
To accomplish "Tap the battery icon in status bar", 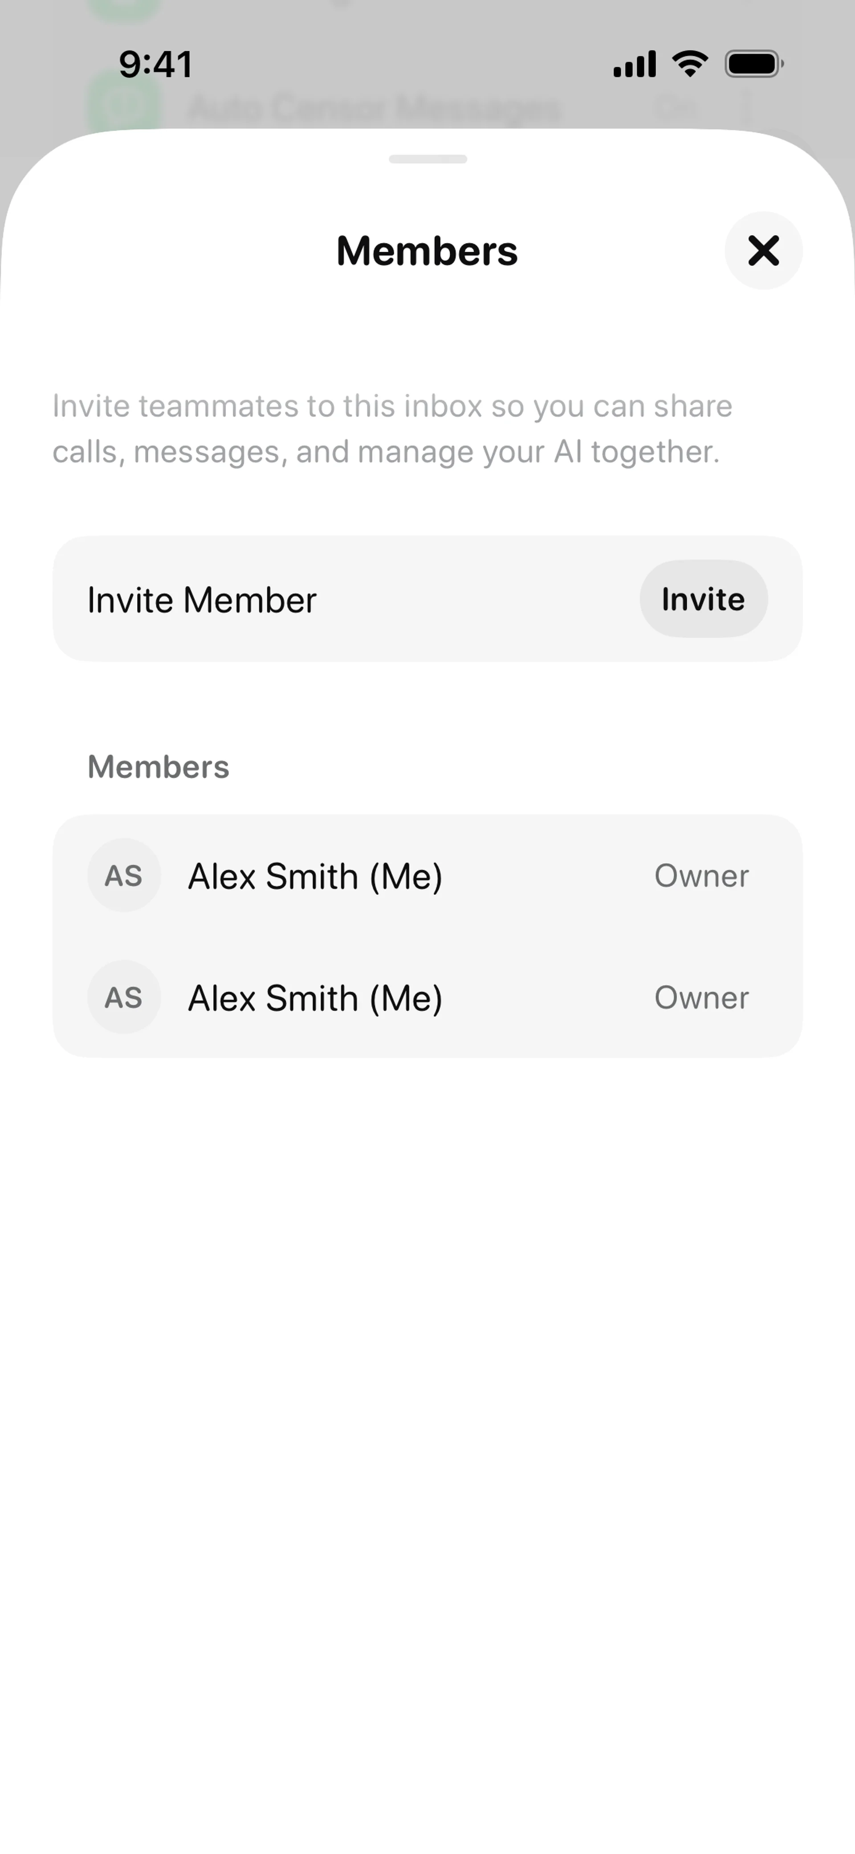I will click(x=753, y=64).
